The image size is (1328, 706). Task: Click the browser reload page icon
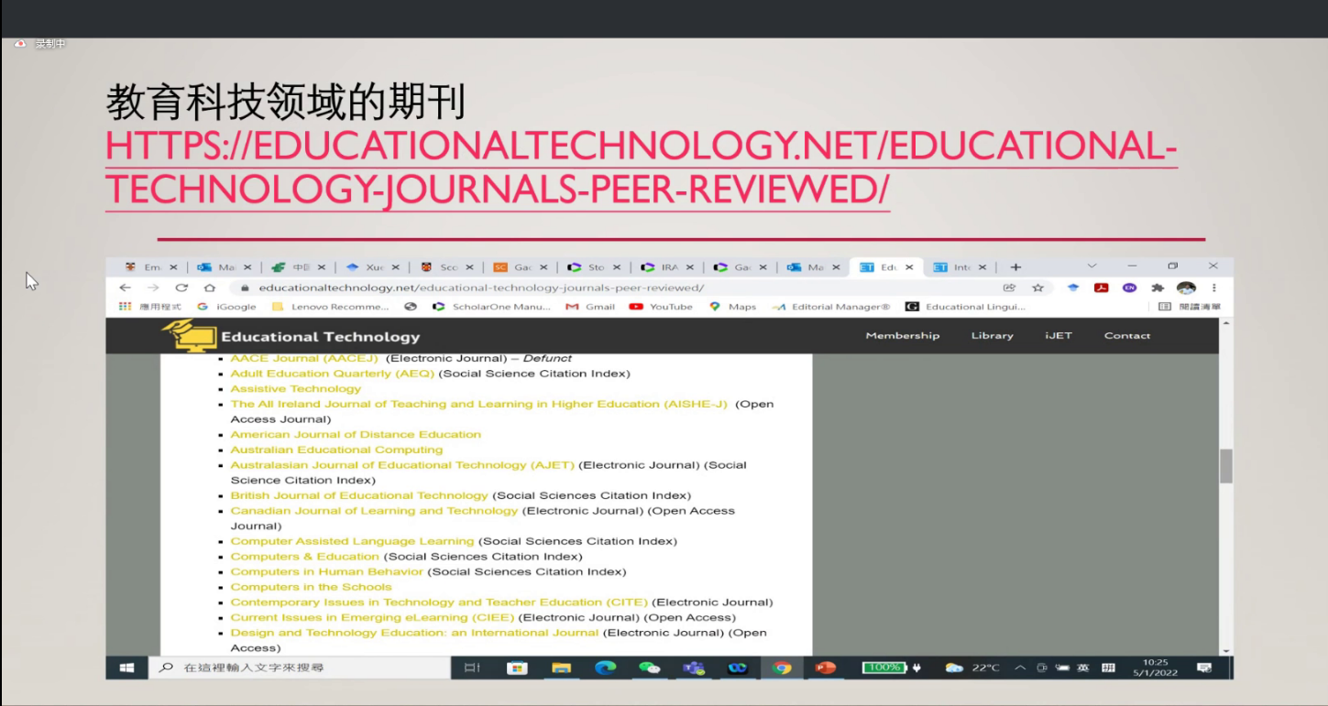(x=181, y=288)
